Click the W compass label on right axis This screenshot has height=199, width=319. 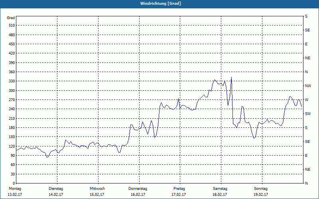(x=307, y=100)
